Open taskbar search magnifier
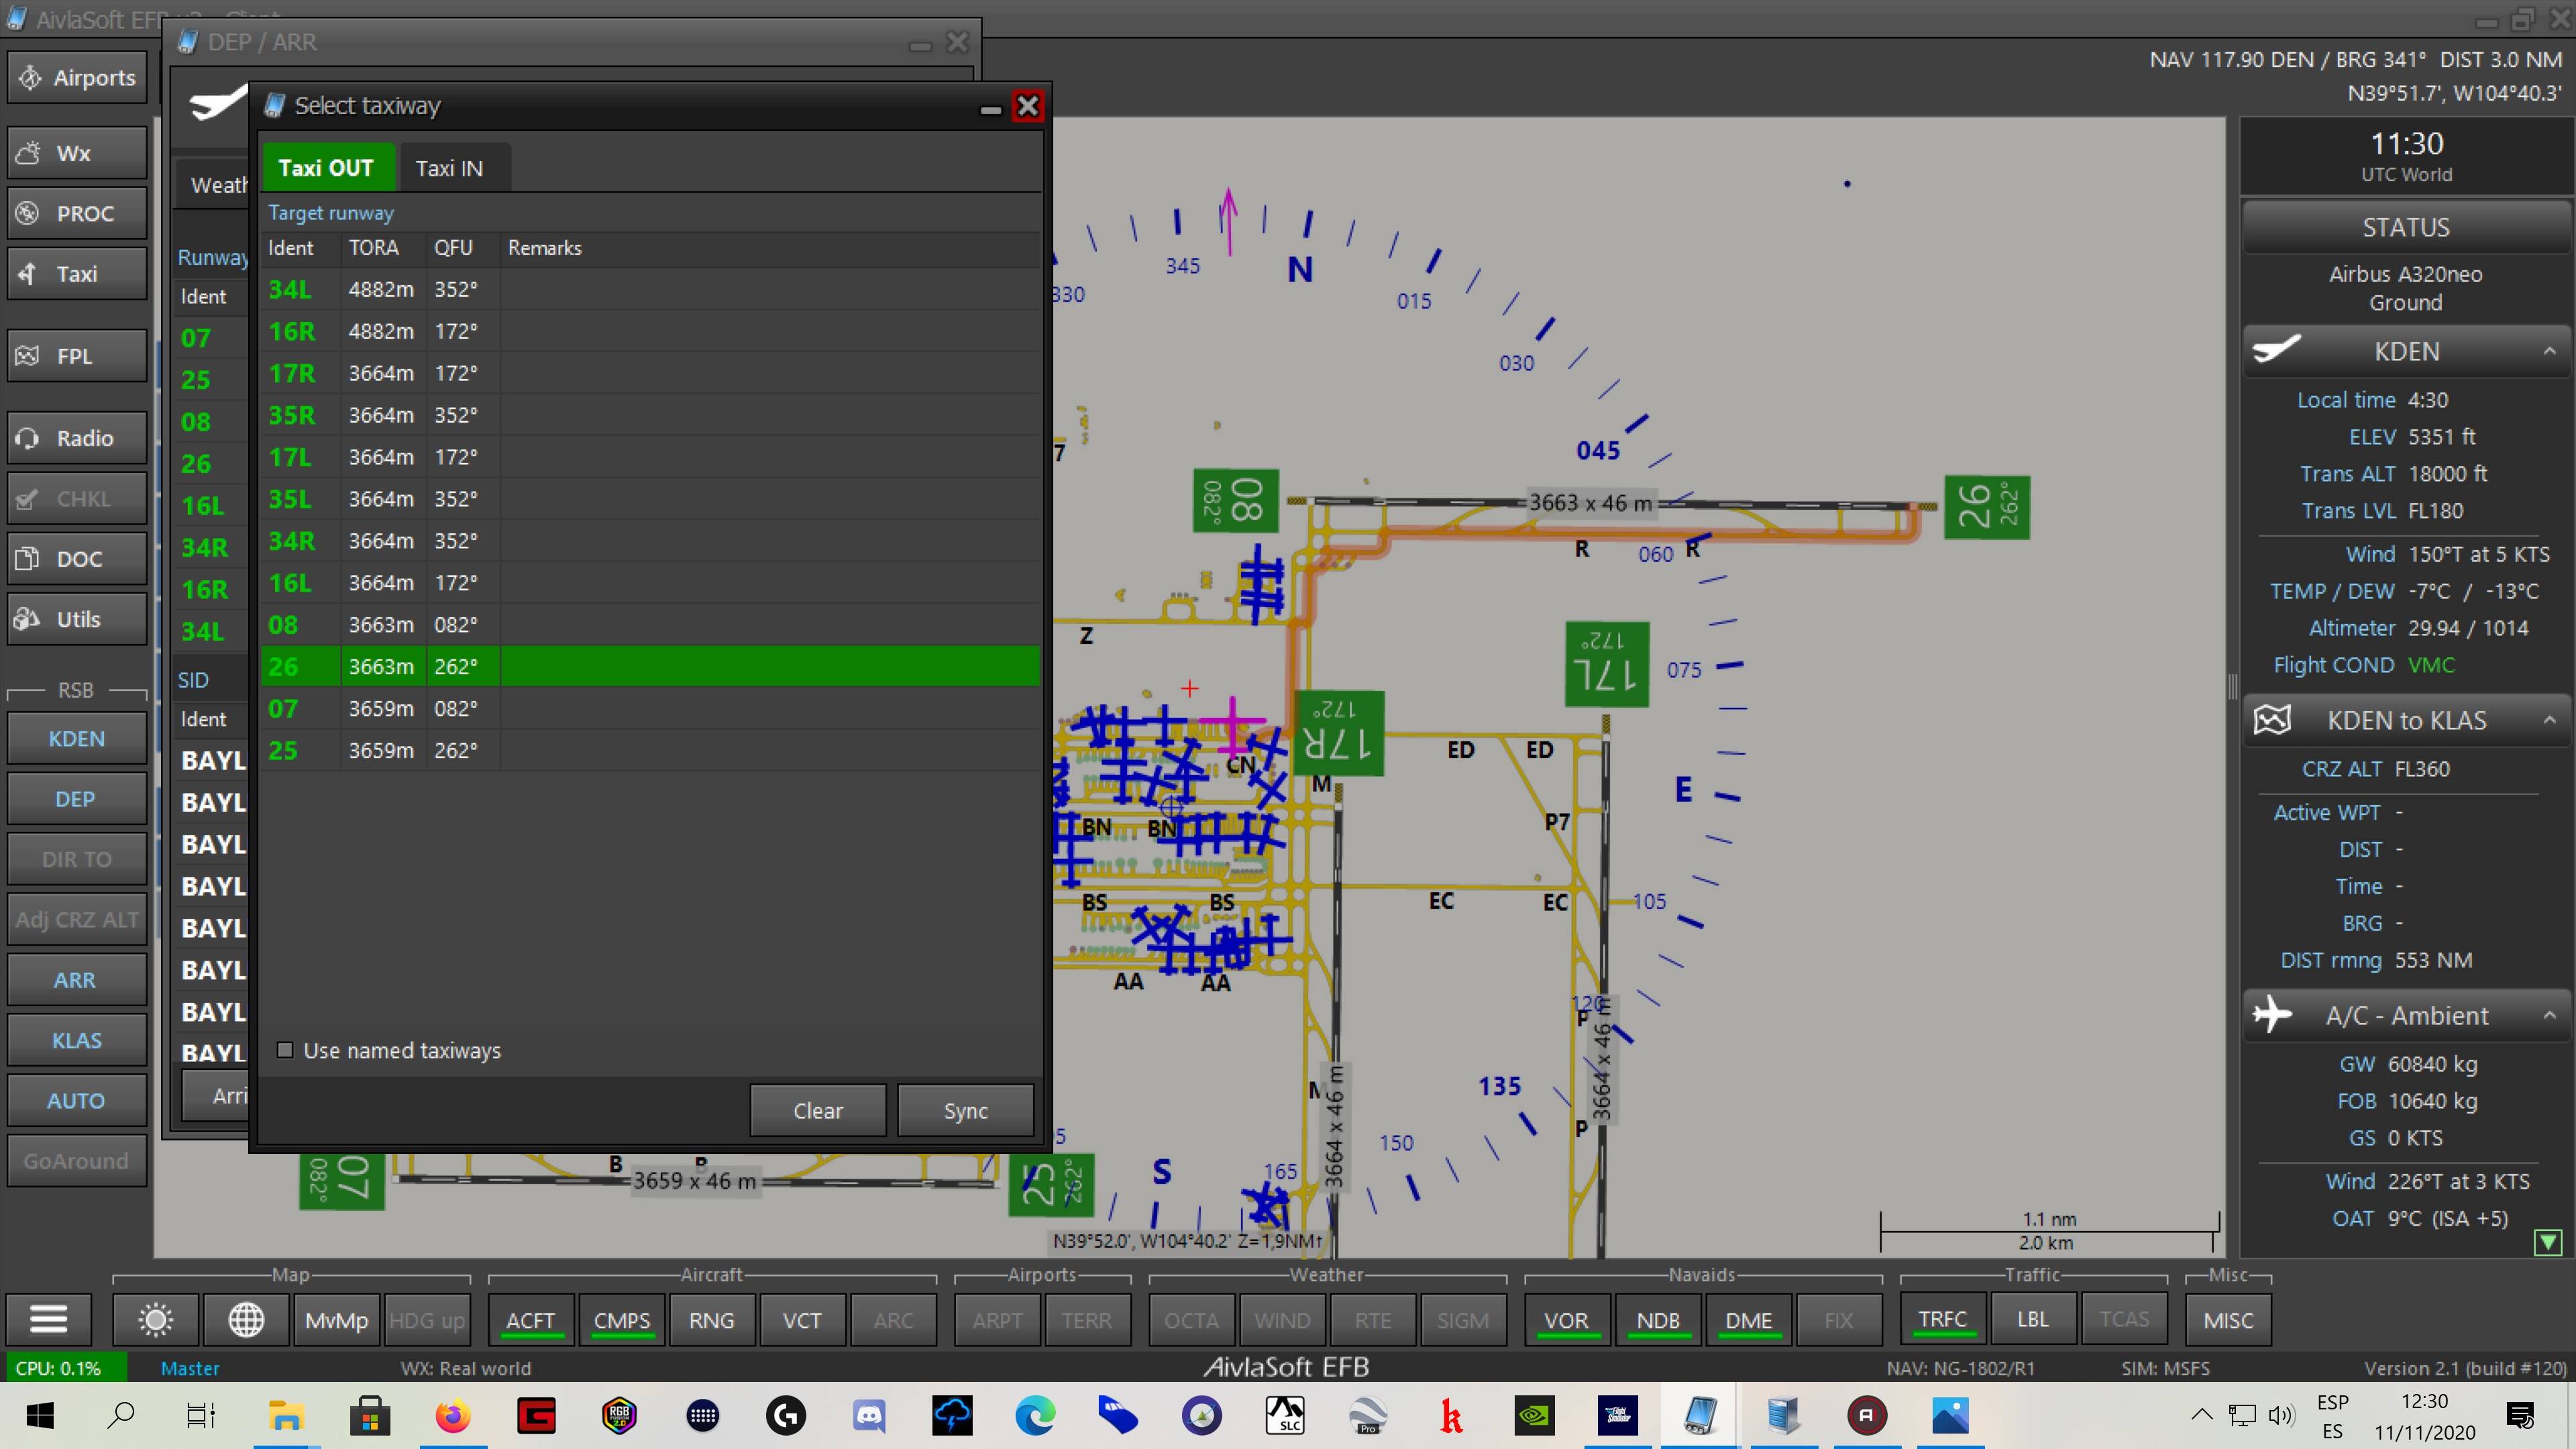This screenshot has width=2576, height=1449. [x=121, y=1415]
